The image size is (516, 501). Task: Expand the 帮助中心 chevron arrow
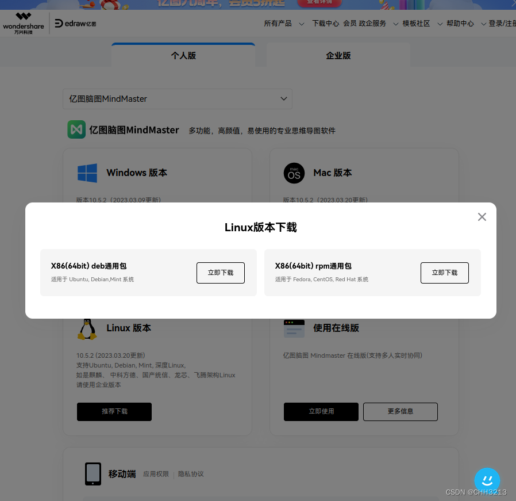[483, 24]
